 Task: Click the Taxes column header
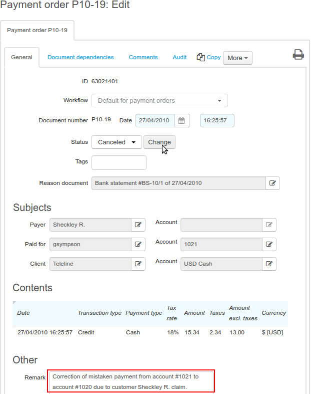[217, 313]
